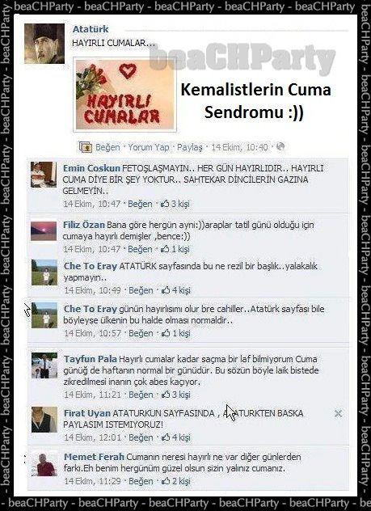This screenshot has width=371, height=511.
Task: Open Emin Coskun's profile name
Action: pos(91,168)
